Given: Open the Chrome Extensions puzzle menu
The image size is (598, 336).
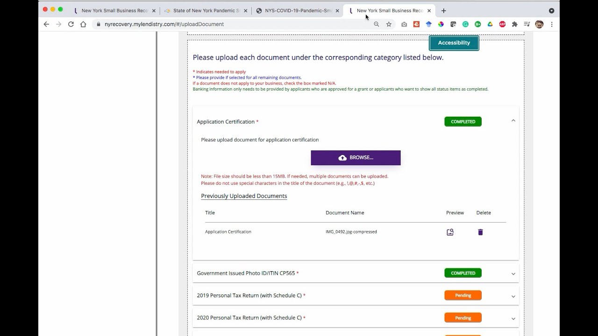Looking at the screenshot, I should (x=514, y=24).
